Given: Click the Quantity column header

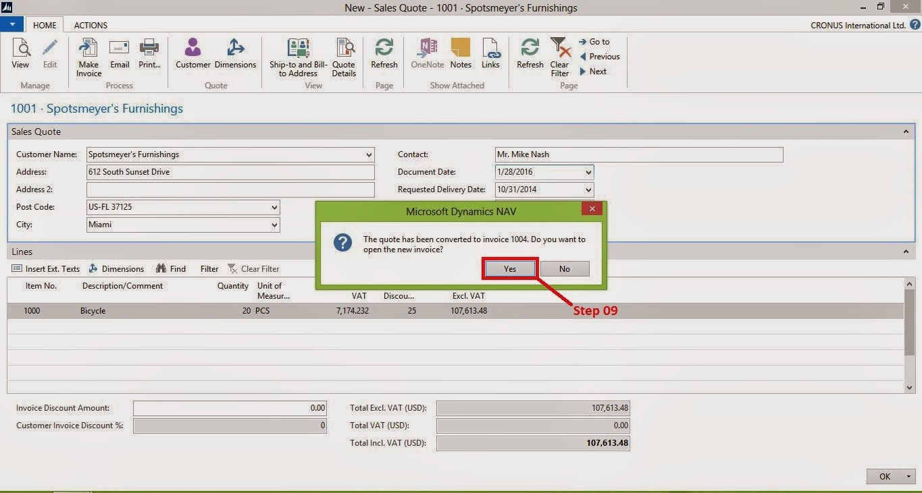Looking at the screenshot, I should (233, 286).
